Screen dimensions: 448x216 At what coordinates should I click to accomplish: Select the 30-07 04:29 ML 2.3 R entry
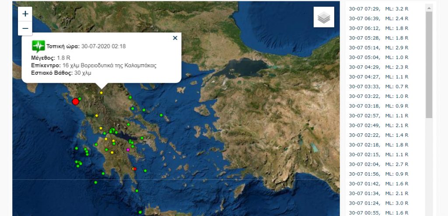(x=378, y=67)
